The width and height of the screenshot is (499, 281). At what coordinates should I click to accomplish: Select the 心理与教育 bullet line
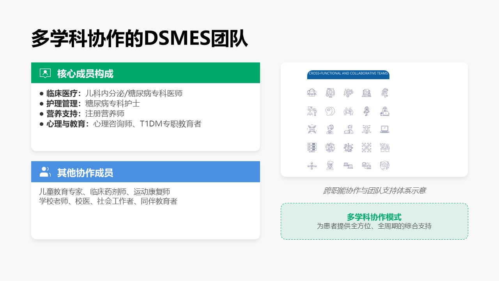120,124
